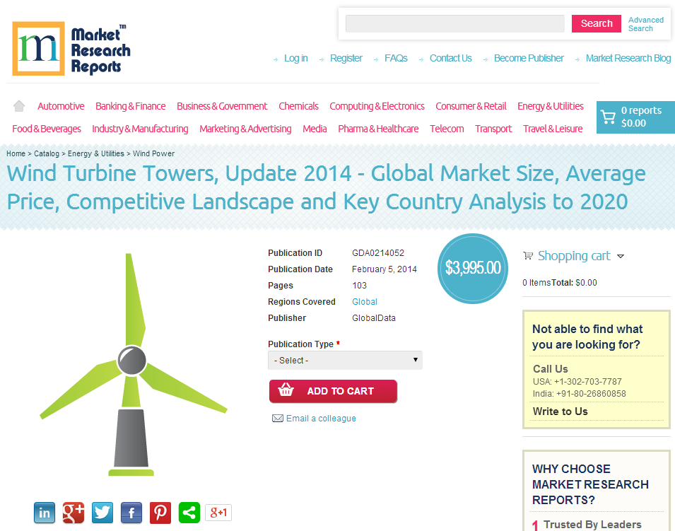Image resolution: width=675 pixels, height=531 pixels.
Task: Click the USA phone number +1-302-703-7787
Action: pyautogui.click(x=588, y=382)
